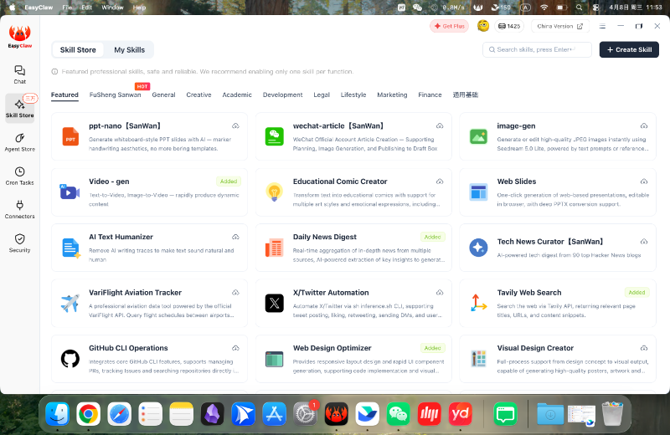The height and width of the screenshot is (435, 670).
Task: Click the EasyClaw logo
Action: [19, 37]
